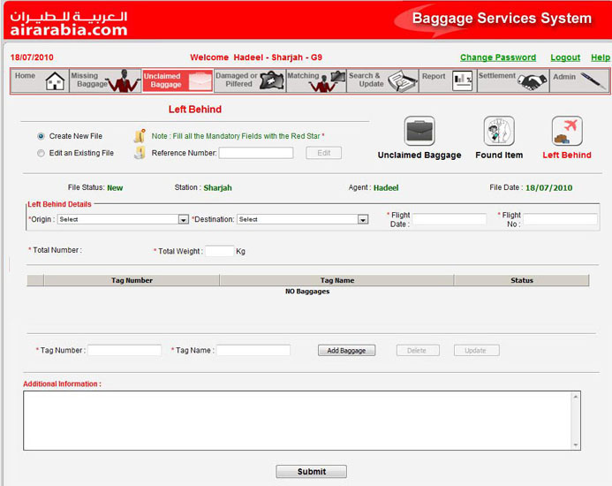The width and height of the screenshot is (612, 486).
Task: Click the Change Password link
Action: coord(498,57)
